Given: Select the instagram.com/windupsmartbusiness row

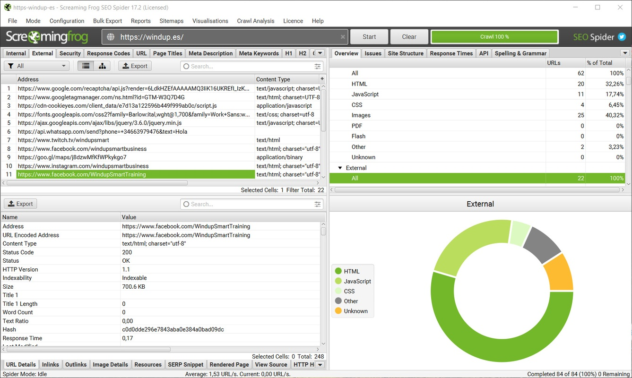Looking at the screenshot, I should point(160,166).
